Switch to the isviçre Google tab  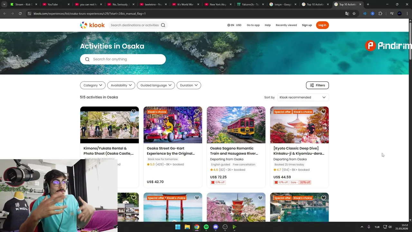[283, 5]
